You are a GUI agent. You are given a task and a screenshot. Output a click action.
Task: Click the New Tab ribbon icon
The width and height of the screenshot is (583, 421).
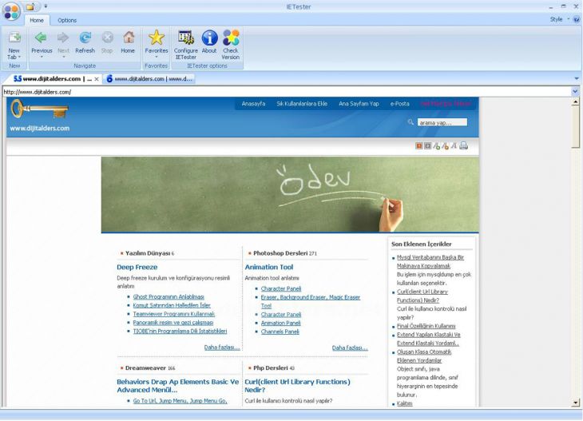(x=14, y=39)
